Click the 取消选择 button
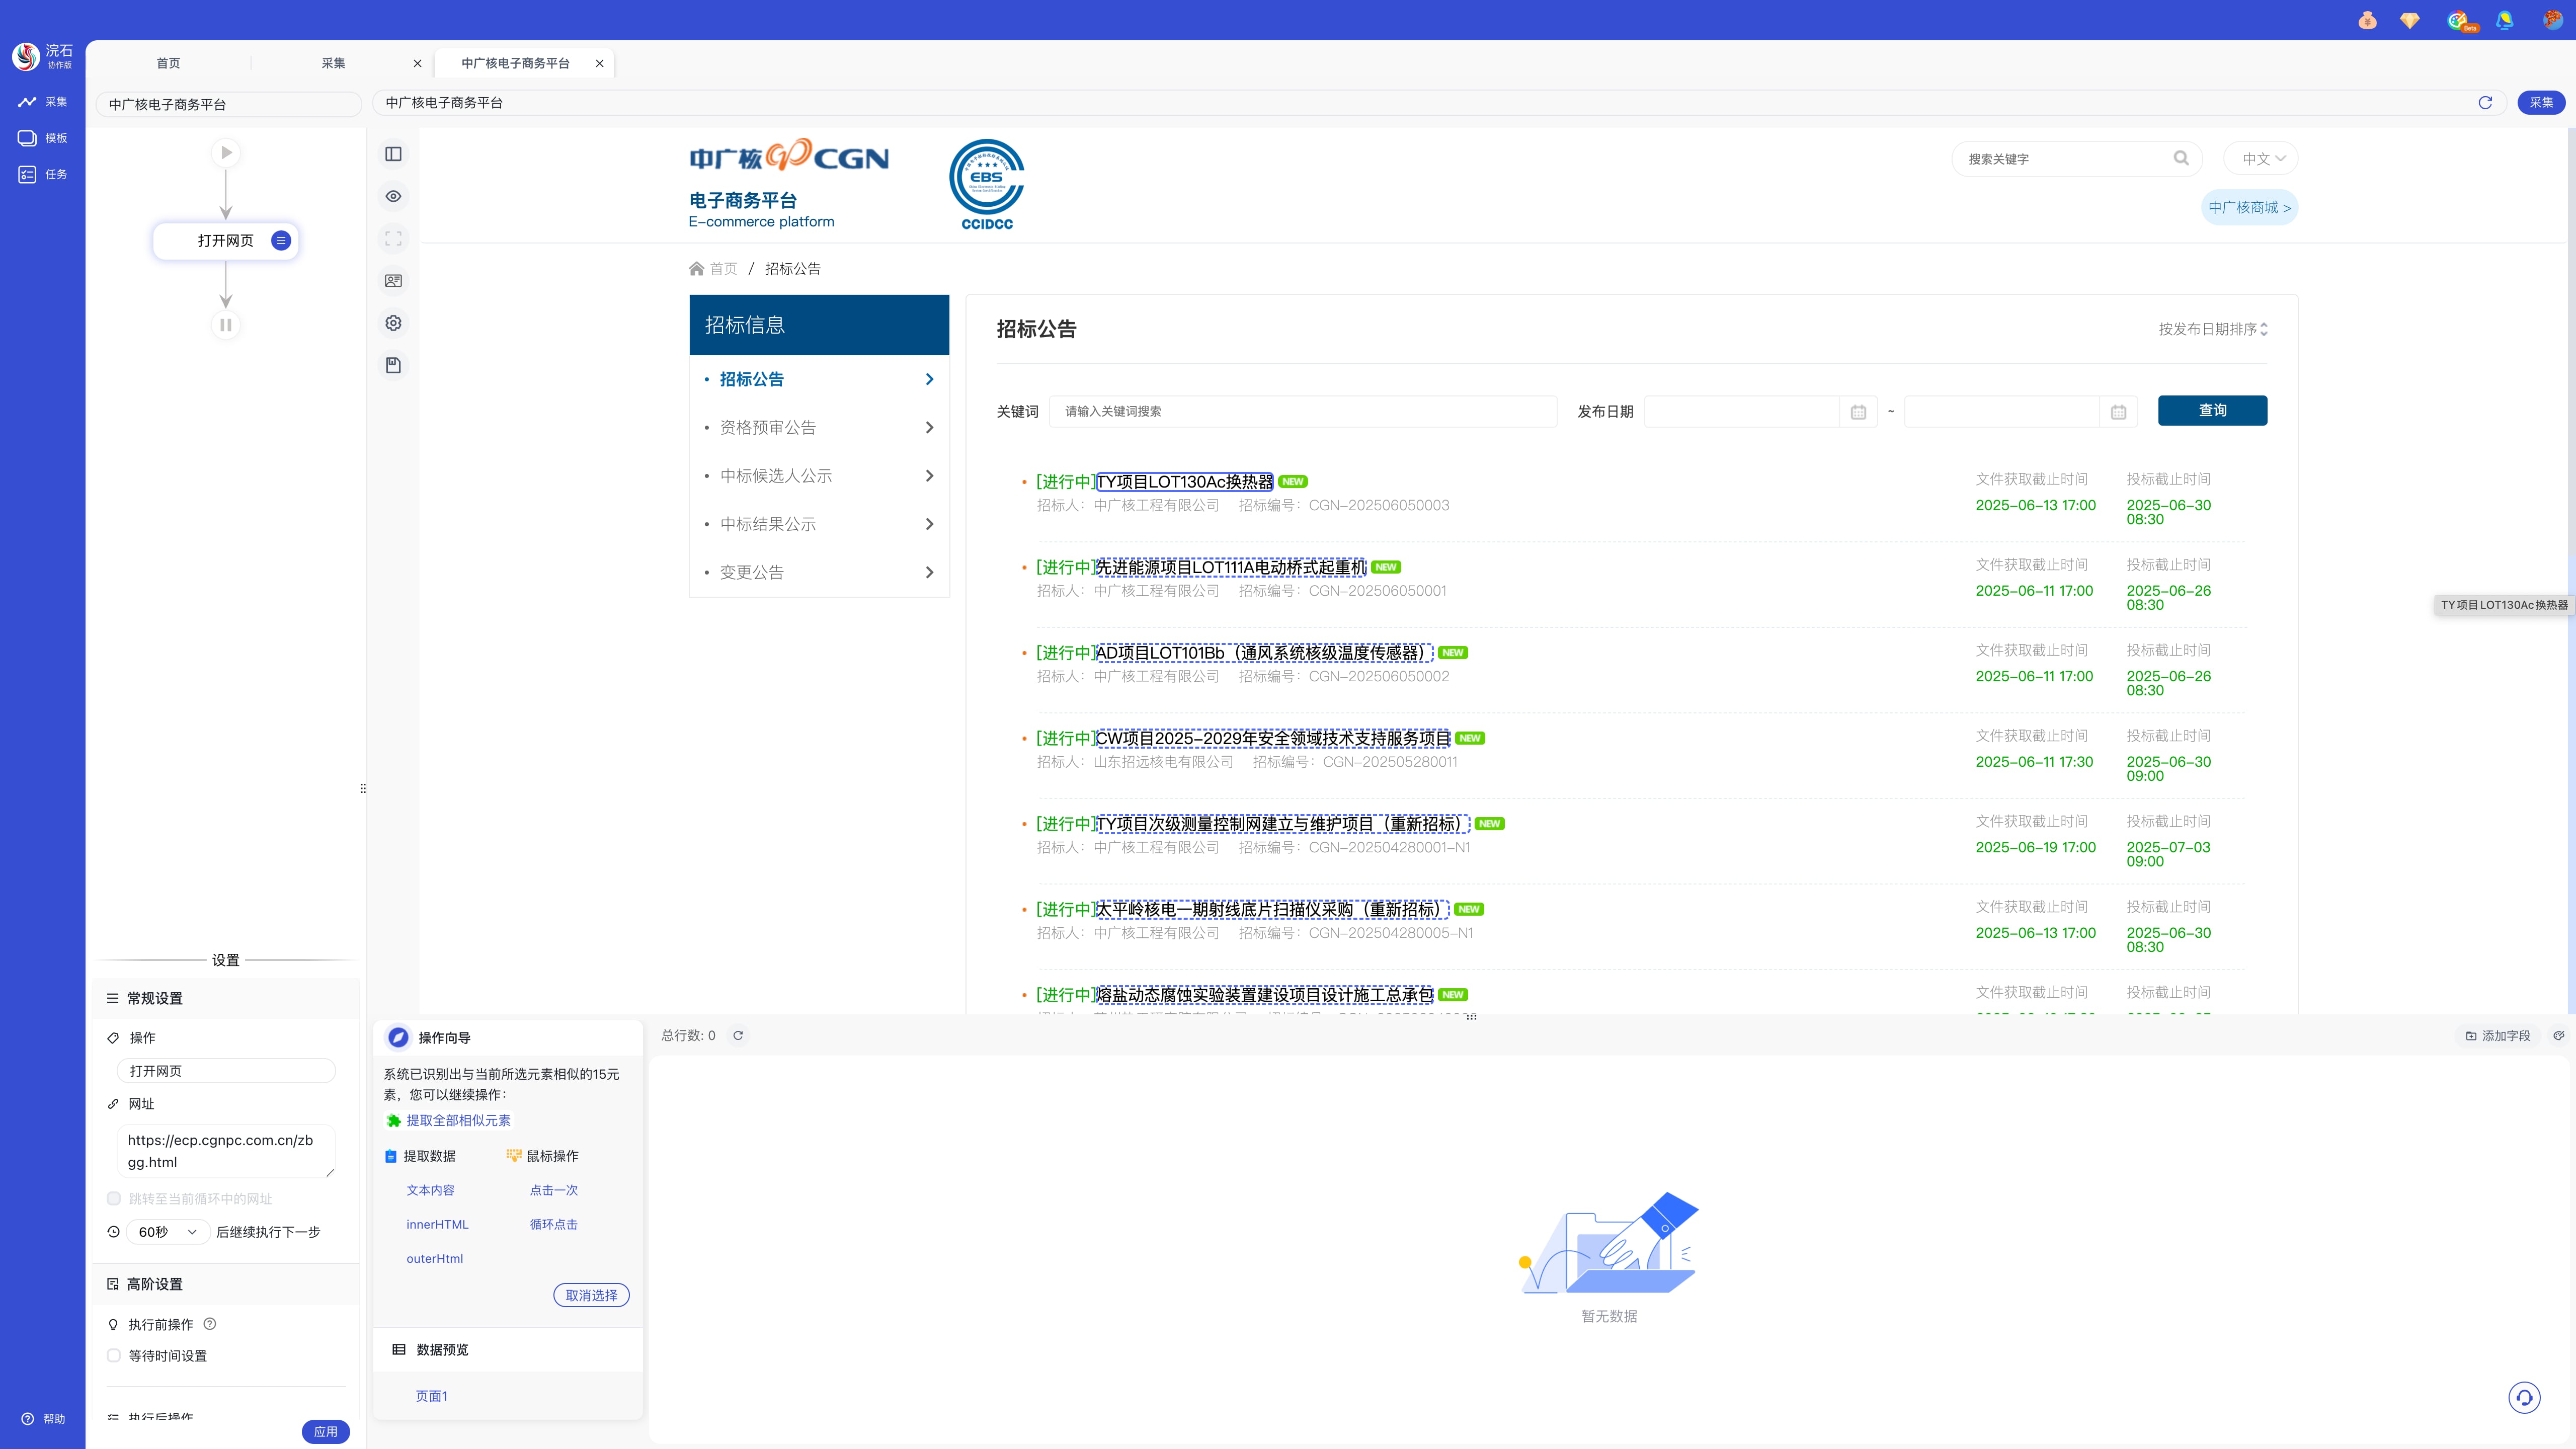 (x=591, y=1295)
